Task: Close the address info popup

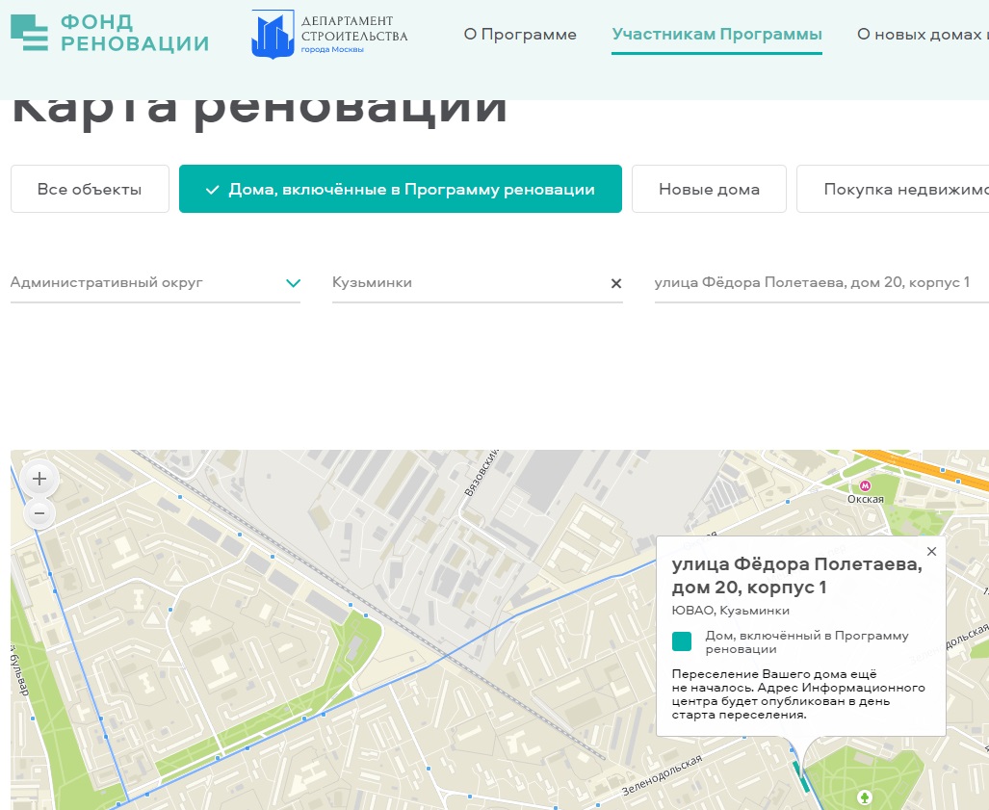Action: (931, 551)
